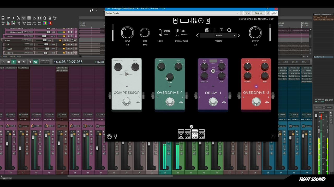Toggle the Stereo/Mono mode switch
This screenshot has height=187, width=334.
(x=160, y=33)
